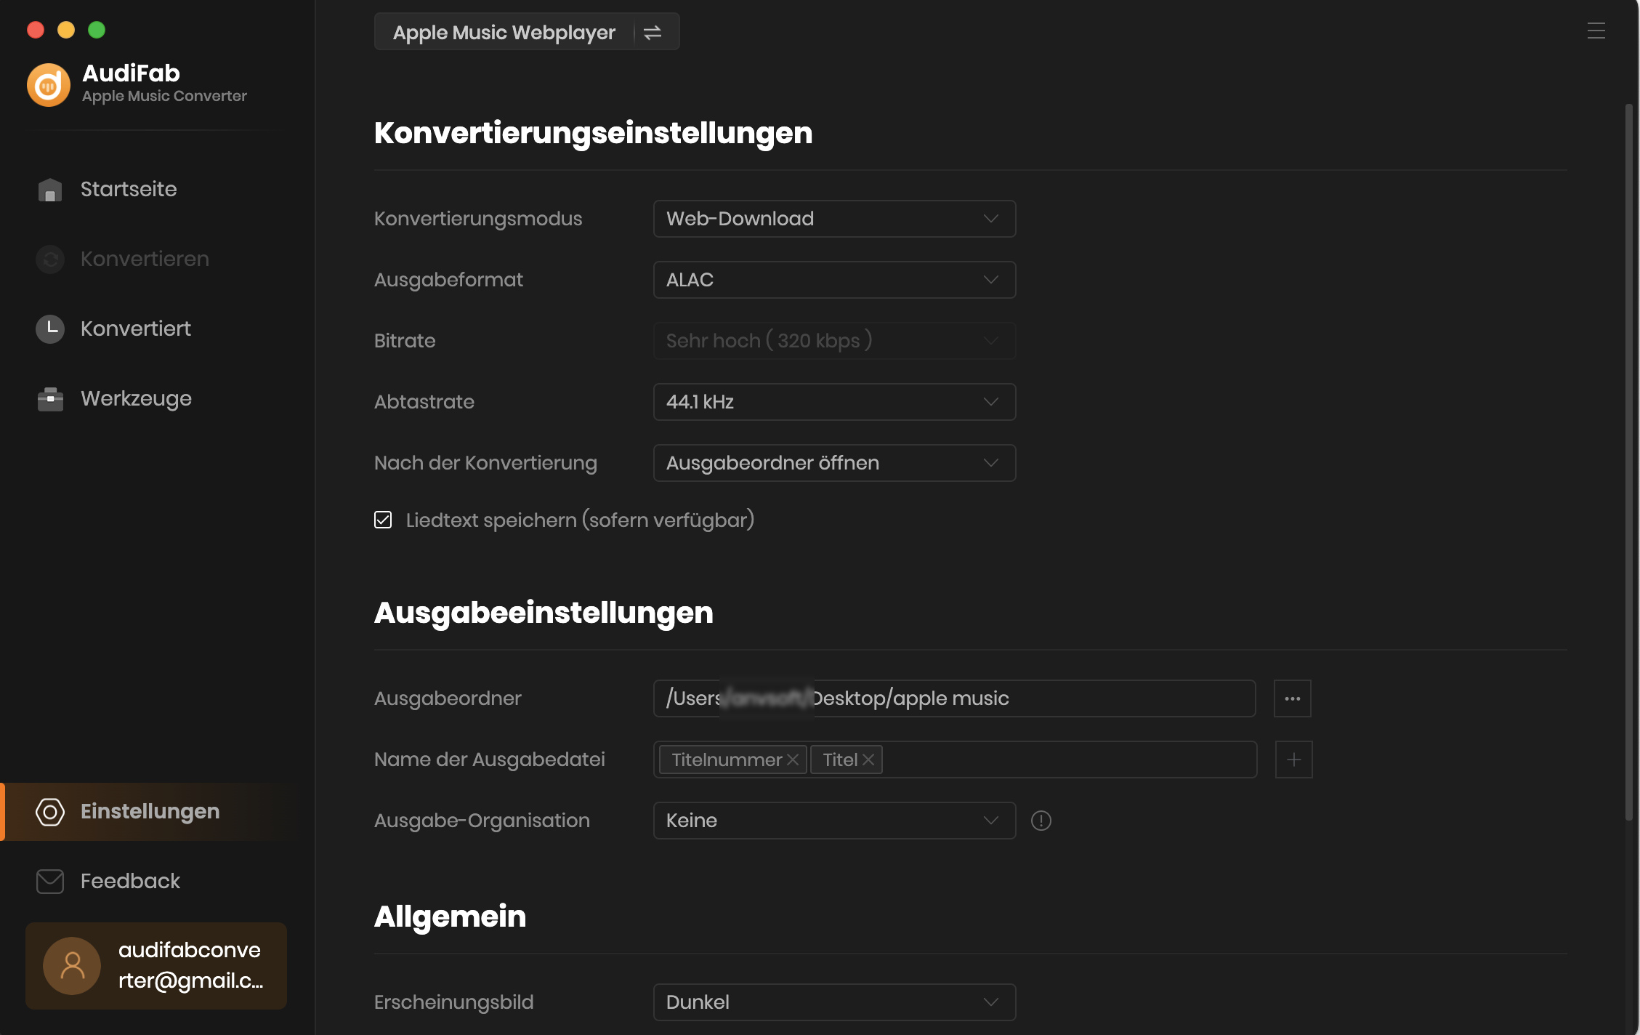The width and height of the screenshot is (1640, 1035).
Task: Click the AudiFab logo icon
Action: coord(49,85)
